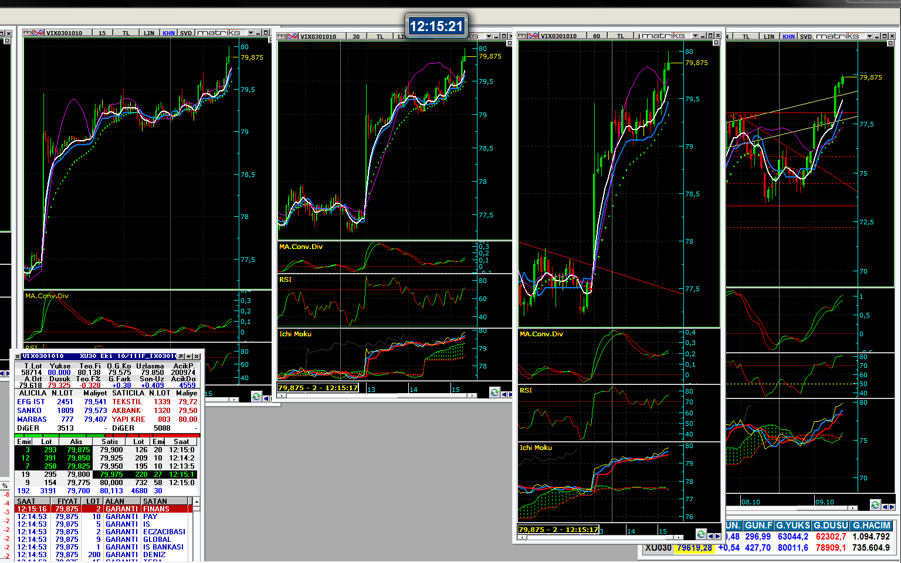Toggle the KHN button in the 15-minute chart
901x563 pixels.
[x=168, y=33]
